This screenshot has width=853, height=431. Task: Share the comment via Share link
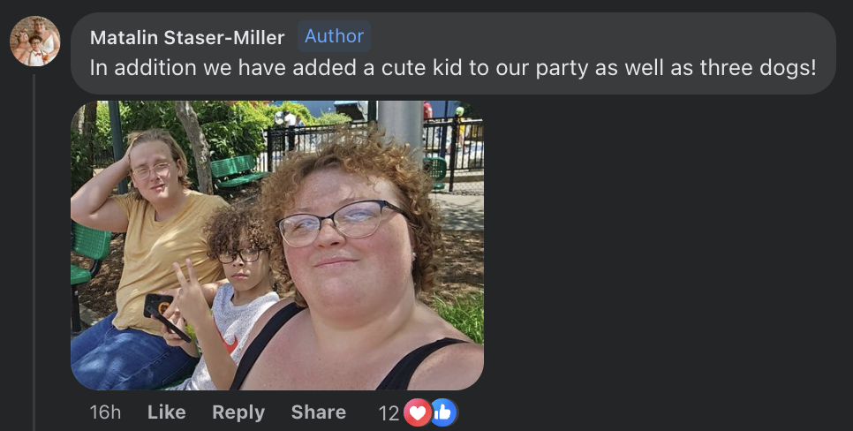click(x=318, y=412)
